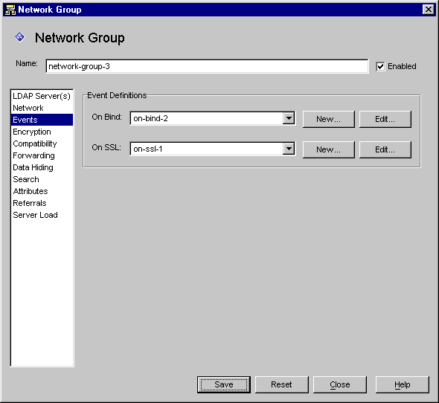Click the on-bind-2 combo box value
The width and height of the screenshot is (439, 403).
207,118
